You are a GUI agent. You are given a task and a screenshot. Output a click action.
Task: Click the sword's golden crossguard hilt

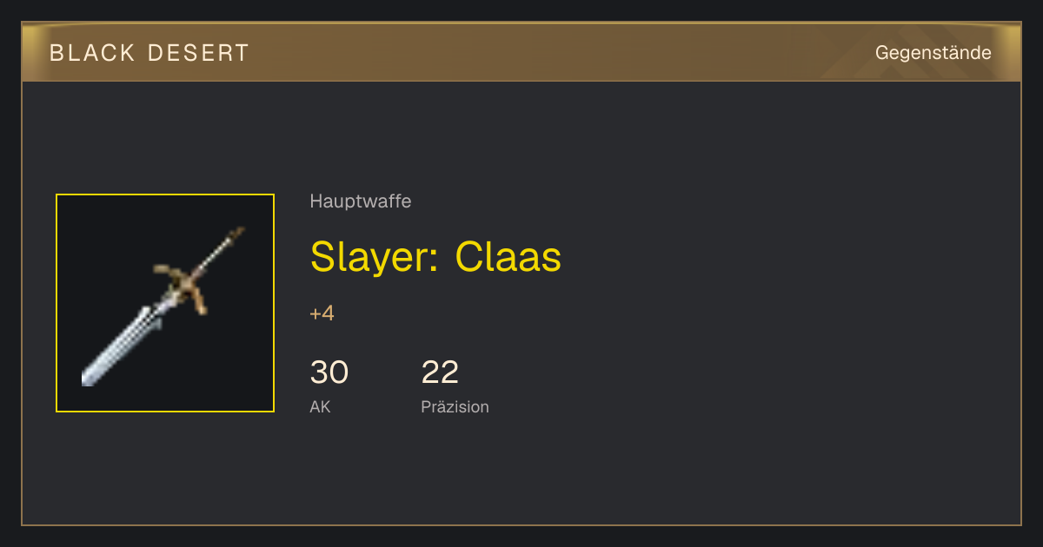[x=184, y=285]
